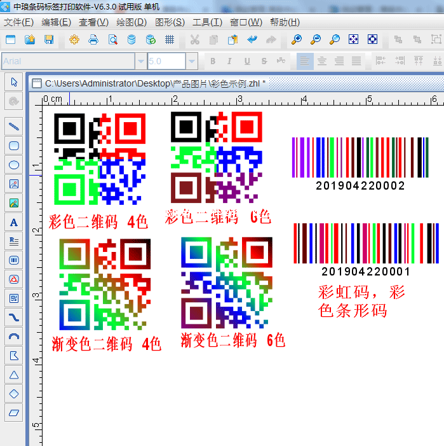Select the rich text tool
Screen dimensions: 444x446
(x=13, y=241)
